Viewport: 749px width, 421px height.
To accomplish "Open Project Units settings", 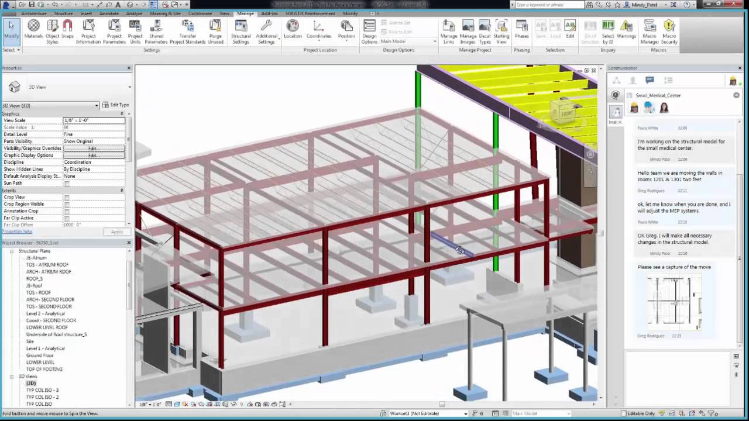I will (135, 31).
